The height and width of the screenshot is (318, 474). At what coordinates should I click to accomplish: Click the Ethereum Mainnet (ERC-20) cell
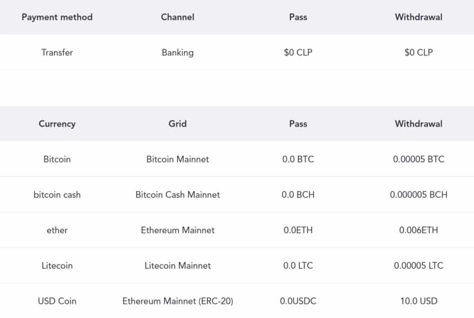[x=178, y=301]
